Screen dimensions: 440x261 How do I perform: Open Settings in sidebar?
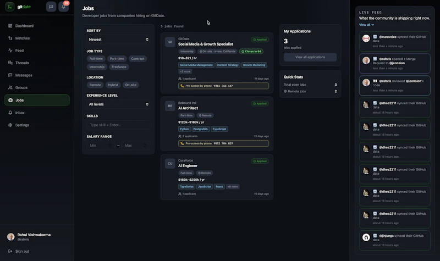[37, 125]
